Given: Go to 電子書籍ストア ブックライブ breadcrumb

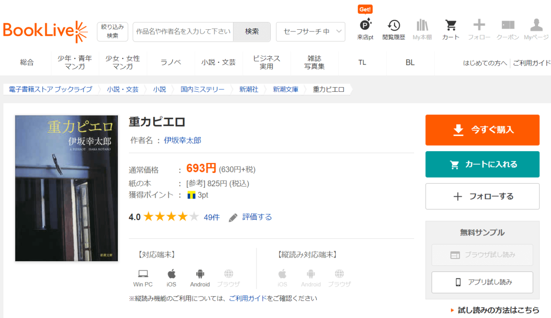Looking at the screenshot, I should click(x=50, y=89).
